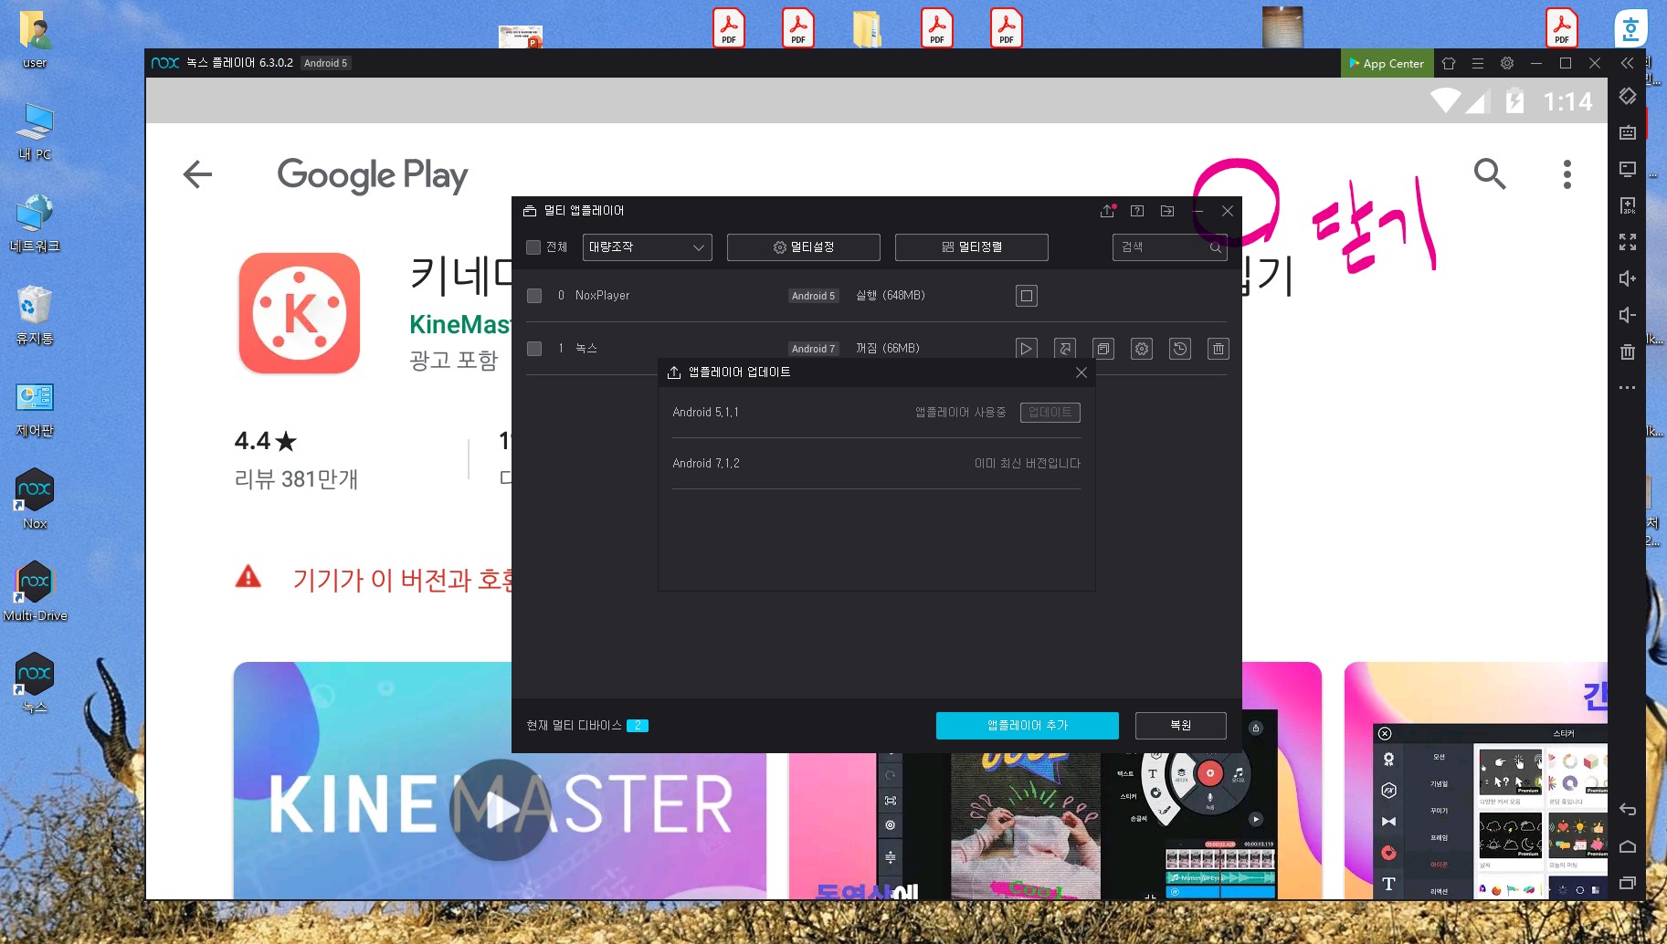Check the NoxPlayer row checkbox
Image resolution: width=1667 pixels, height=944 pixels.
click(534, 296)
